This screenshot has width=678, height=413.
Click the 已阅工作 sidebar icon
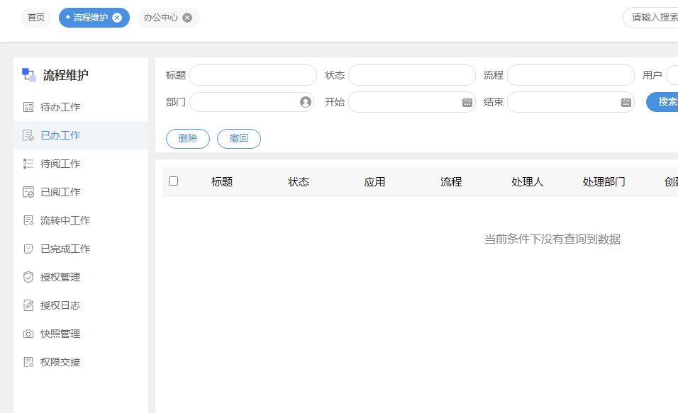pos(28,192)
